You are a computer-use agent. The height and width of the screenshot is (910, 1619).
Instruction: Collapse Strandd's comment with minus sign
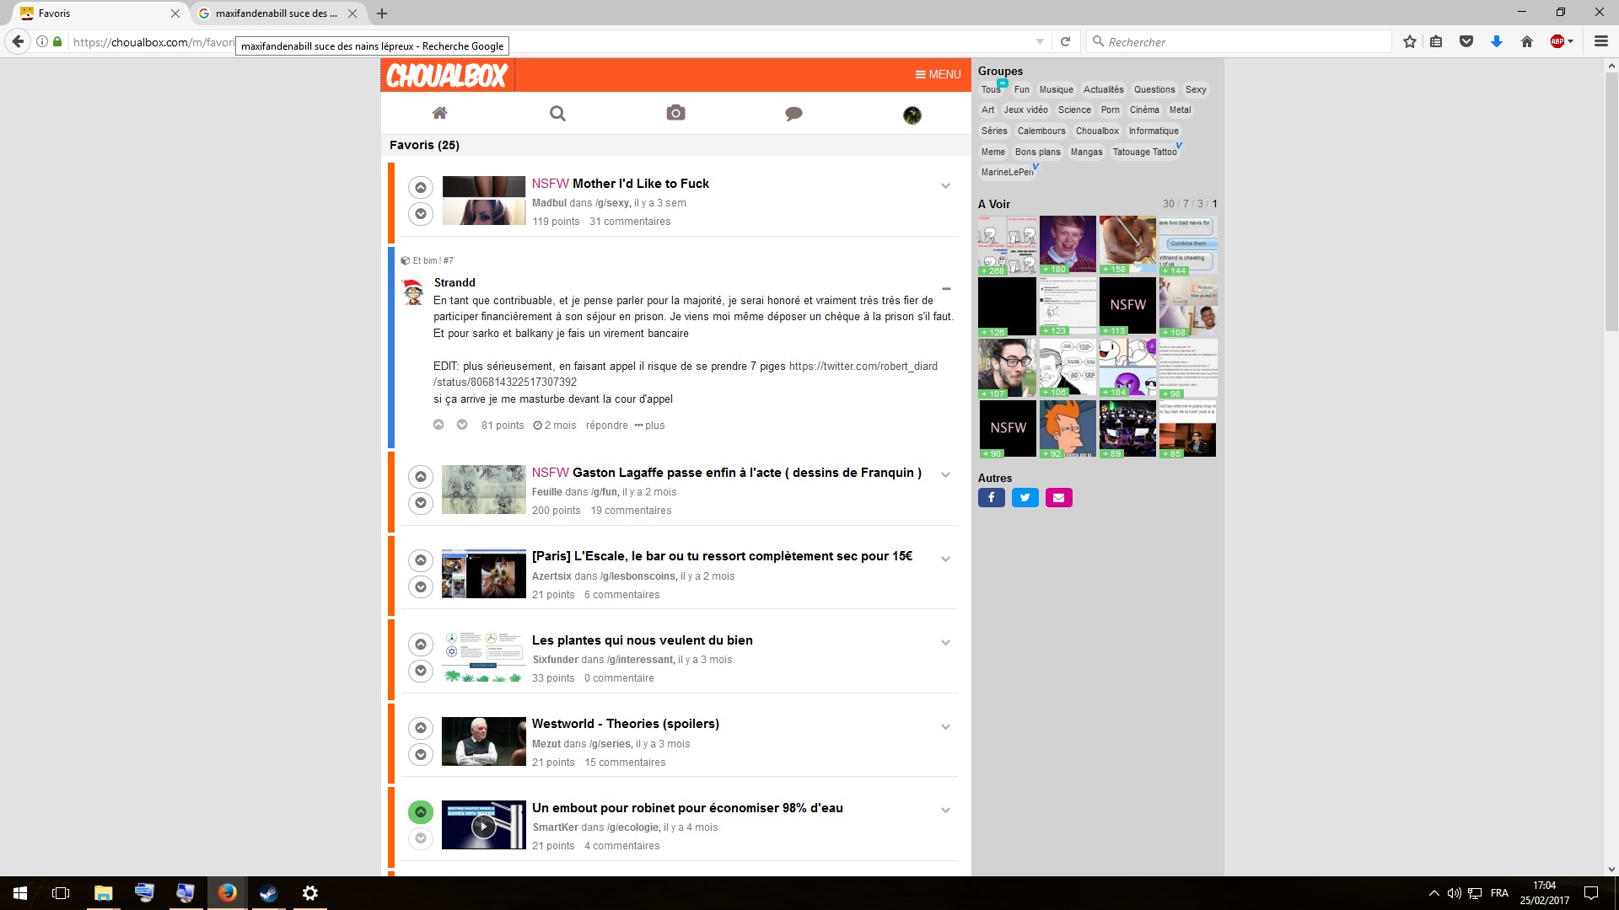coord(946,289)
